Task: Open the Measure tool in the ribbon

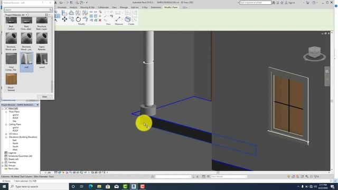Action: pos(118,19)
